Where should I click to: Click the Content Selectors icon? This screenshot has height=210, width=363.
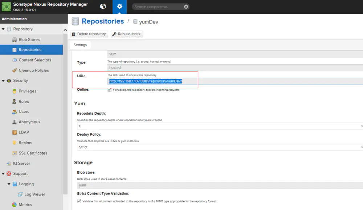point(15,60)
